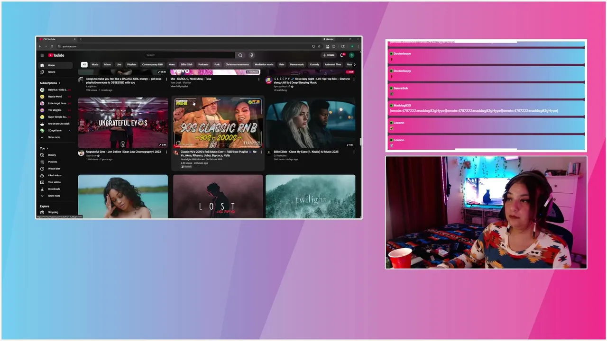Open Billie Eilish Close My Eyes title
The height and width of the screenshot is (341, 607).
pyautogui.click(x=306, y=152)
